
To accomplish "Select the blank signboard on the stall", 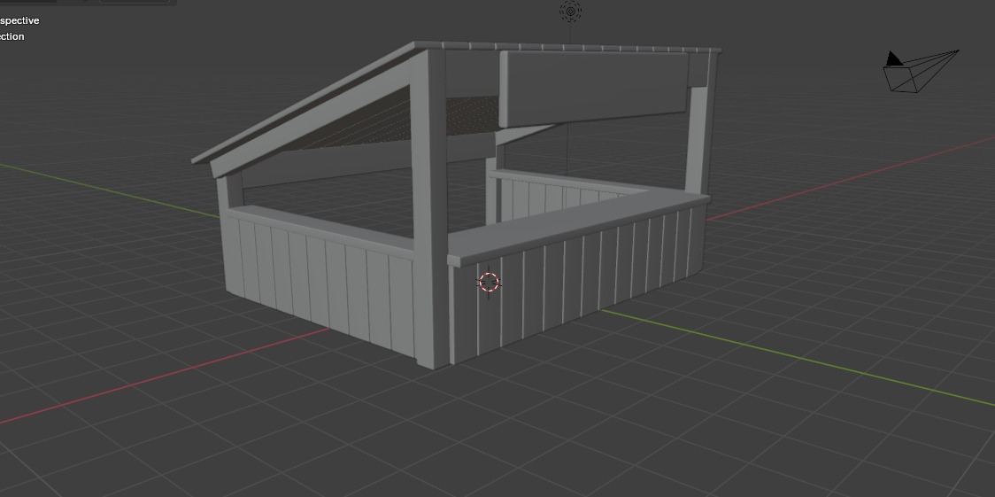I will click(593, 88).
